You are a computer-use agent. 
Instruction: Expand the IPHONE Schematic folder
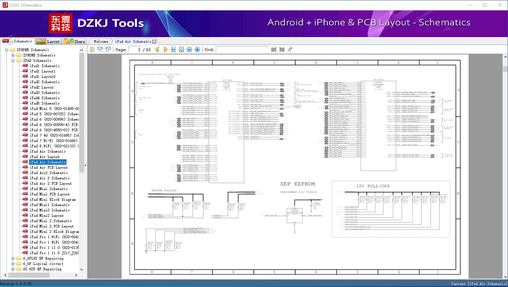click(12, 55)
